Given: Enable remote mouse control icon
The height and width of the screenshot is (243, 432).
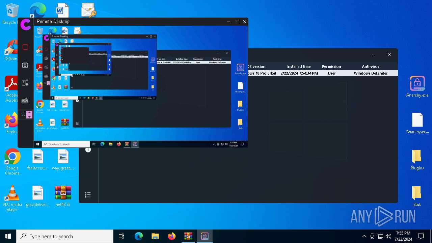Looking at the screenshot, I should 25,83.
